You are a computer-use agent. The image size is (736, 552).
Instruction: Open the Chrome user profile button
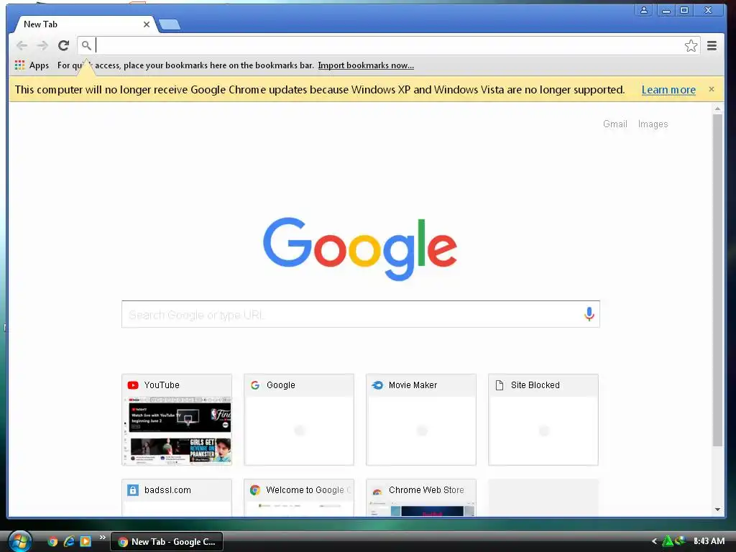point(643,10)
